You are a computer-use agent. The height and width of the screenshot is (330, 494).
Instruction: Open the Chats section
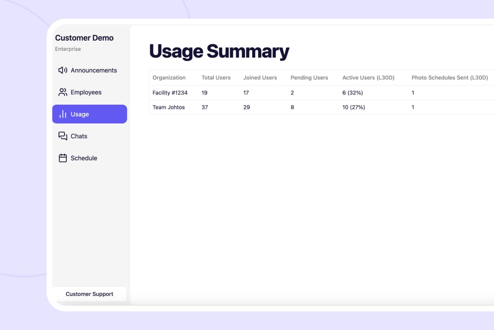pyautogui.click(x=90, y=136)
